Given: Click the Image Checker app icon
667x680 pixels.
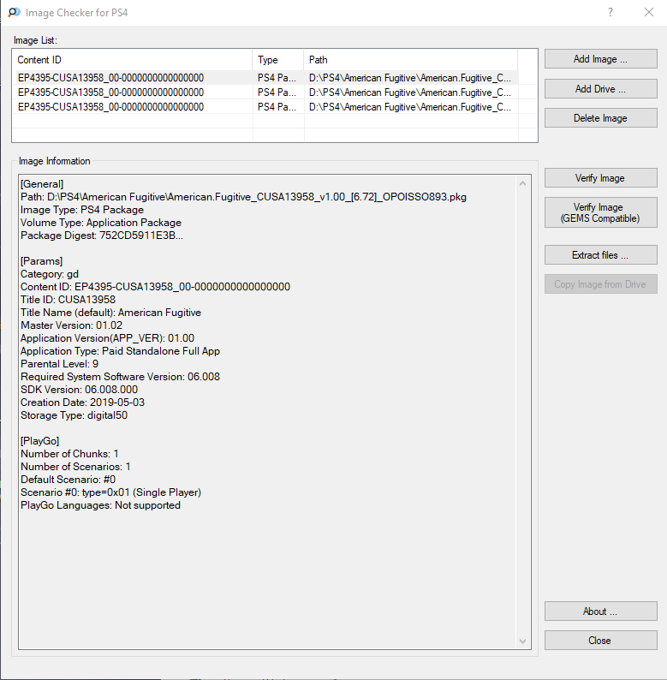Looking at the screenshot, I should coord(14,13).
